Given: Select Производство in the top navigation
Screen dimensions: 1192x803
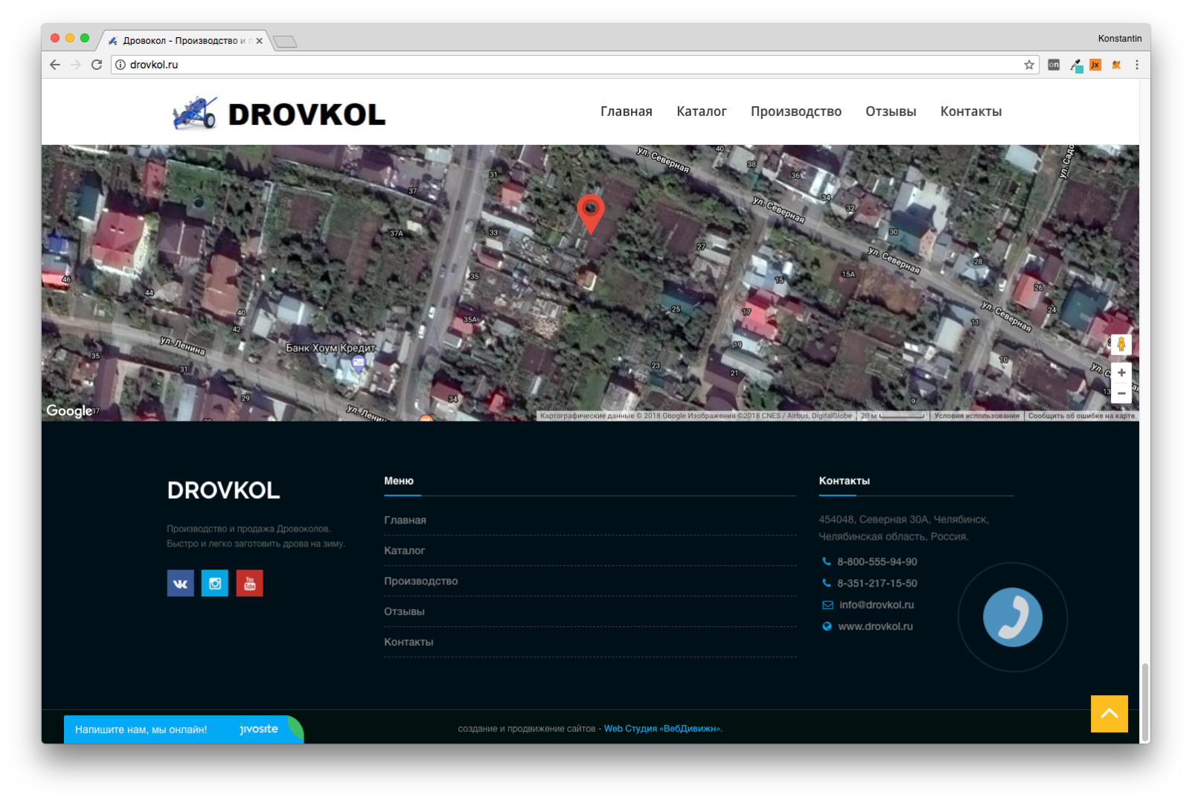Looking at the screenshot, I should coord(795,112).
